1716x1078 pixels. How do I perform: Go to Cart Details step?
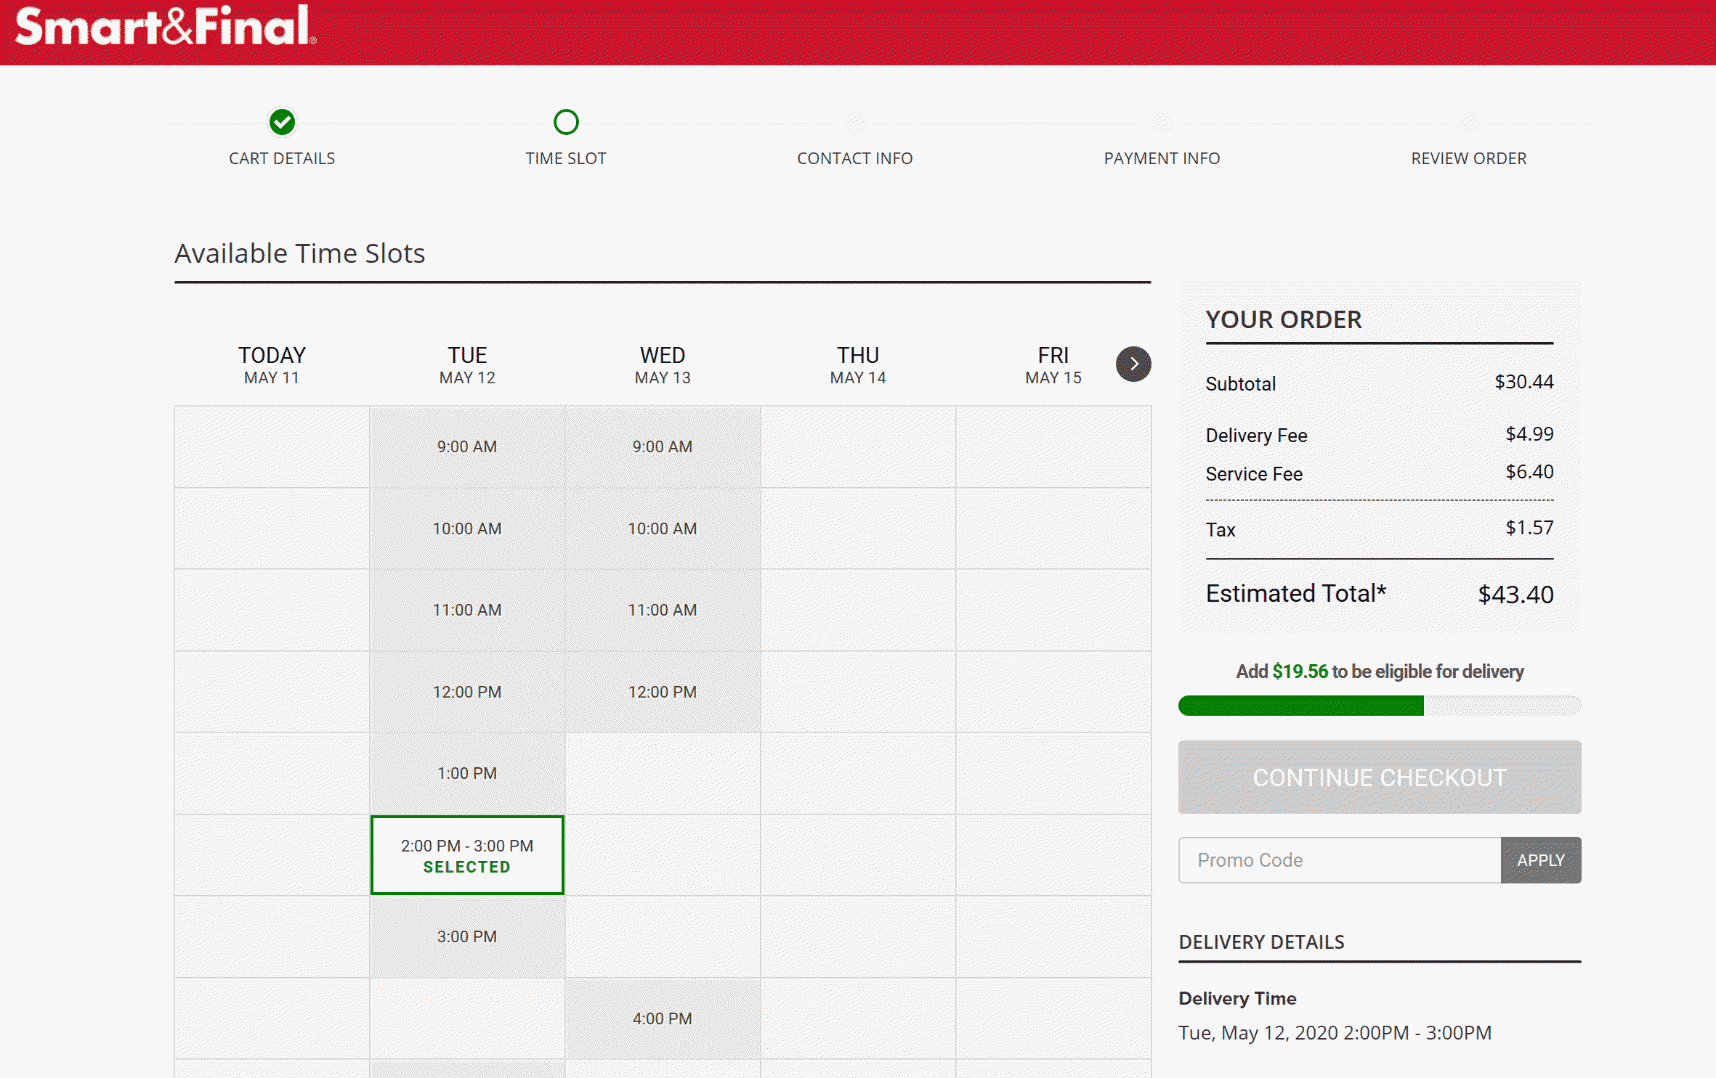282,158
